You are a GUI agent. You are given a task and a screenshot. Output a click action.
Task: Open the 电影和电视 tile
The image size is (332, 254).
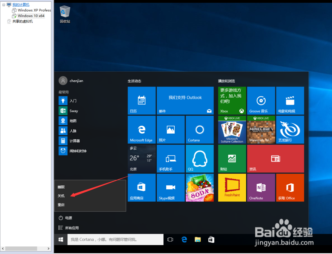click(x=290, y=101)
